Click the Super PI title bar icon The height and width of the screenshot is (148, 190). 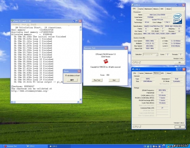[x=12, y=21]
